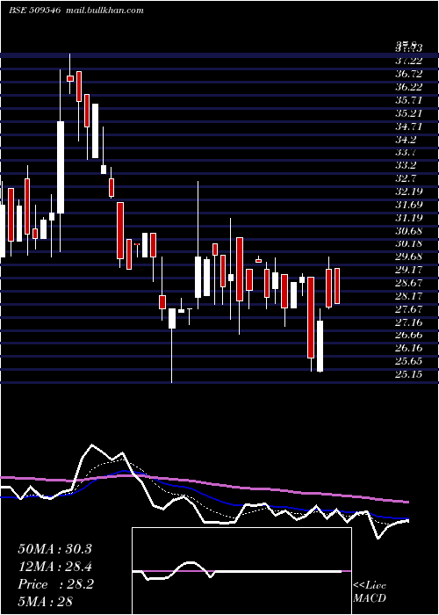Viewport: 439px width, 615px height.
Task: Click the 25.65 axis value
Action: (409, 361)
